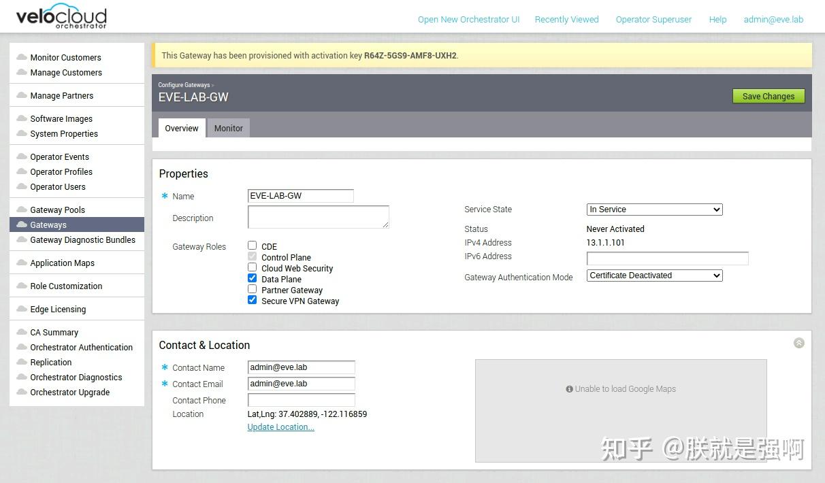Uncheck the Data Plane checkbox
Image resolution: width=825 pixels, height=483 pixels.
click(252, 278)
